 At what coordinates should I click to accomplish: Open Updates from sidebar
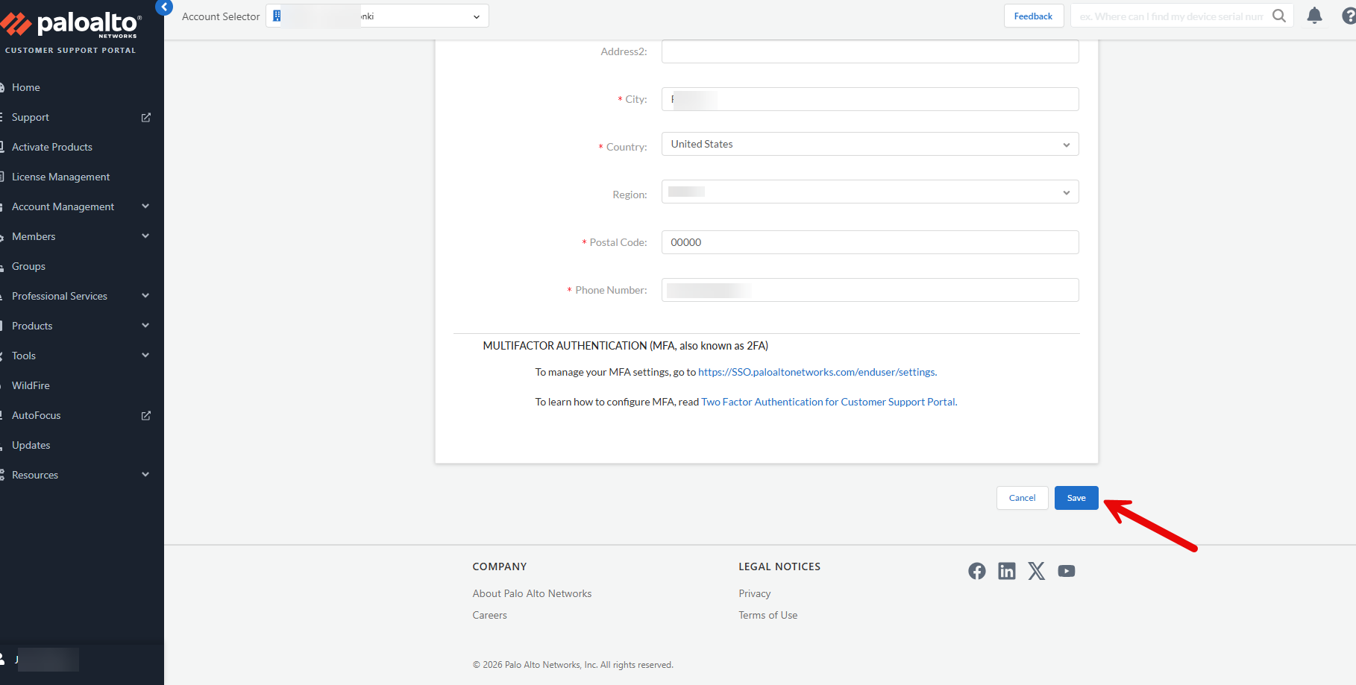click(x=31, y=445)
